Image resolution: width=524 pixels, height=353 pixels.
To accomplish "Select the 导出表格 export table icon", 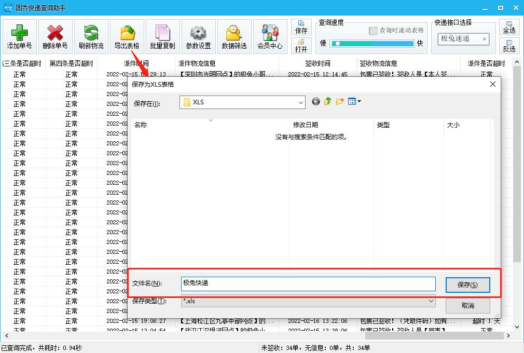I will (128, 36).
